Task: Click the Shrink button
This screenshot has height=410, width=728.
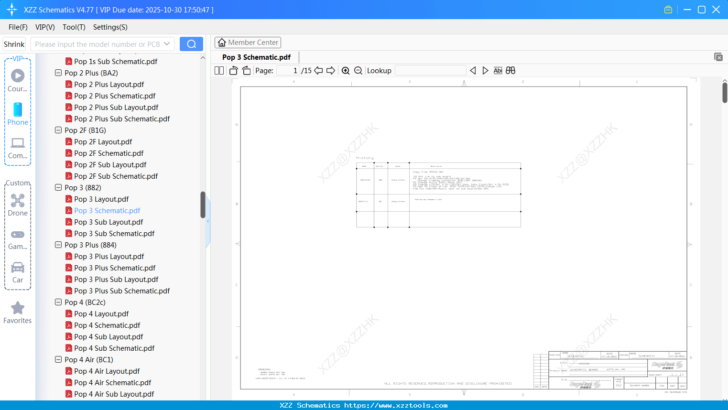Action: [14, 43]
